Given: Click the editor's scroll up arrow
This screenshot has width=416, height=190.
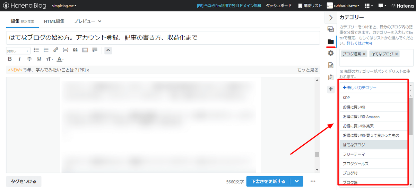Looking at the screenshot, I should click(317, 80).
